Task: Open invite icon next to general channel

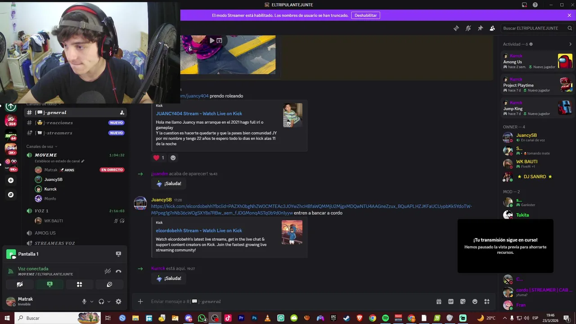Action: [121, 112]
